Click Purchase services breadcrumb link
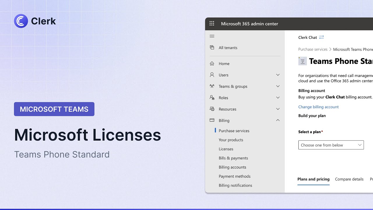Screen dimensions: 373x210 point(313,49)
